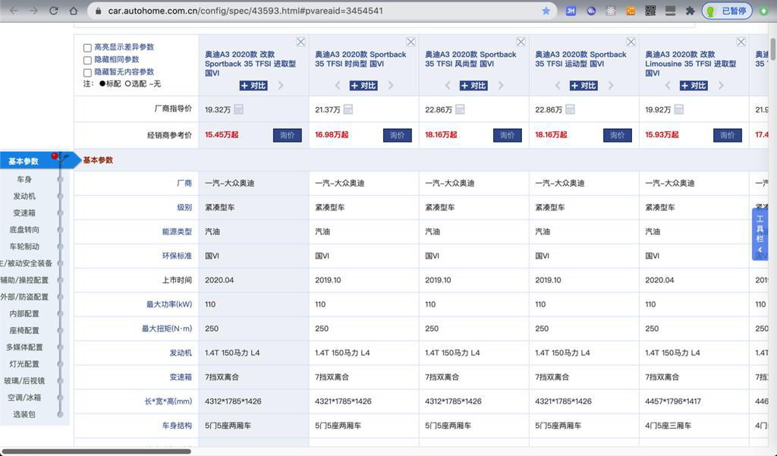The height and width of the screenshot is (456, 777).
Task: Move the Limousine column left
Action: (x=668, y=86)
